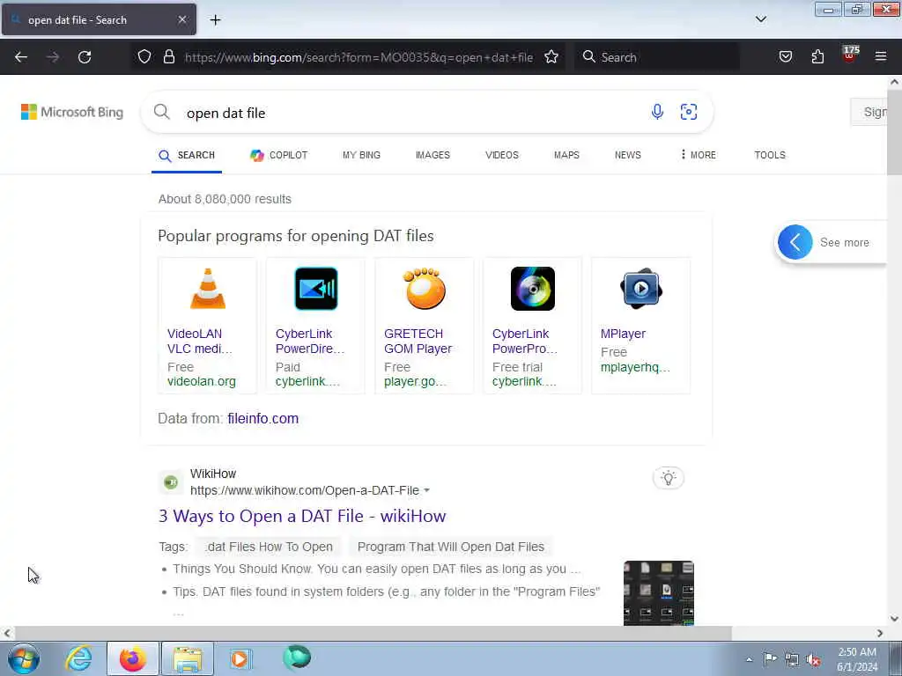The image size is (902, 676).
Task: Open Save to Pocket icon
Action: [785, 56]
